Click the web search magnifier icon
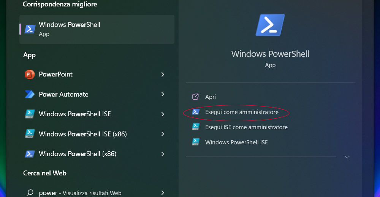This screenshot has width=380, height=197. [30, 193]
